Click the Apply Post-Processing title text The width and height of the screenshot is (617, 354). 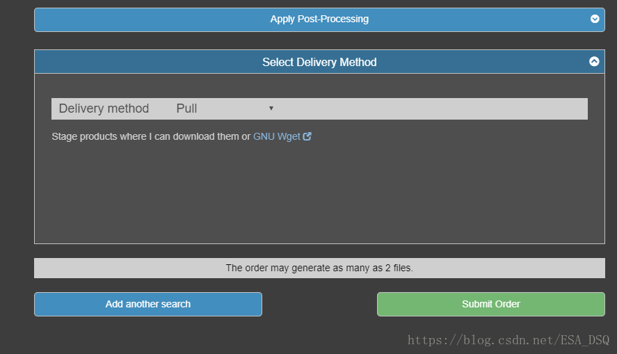[319, 19]
